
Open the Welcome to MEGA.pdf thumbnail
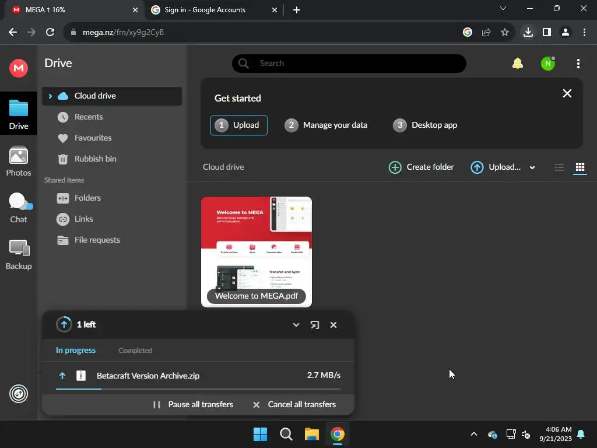click(x=257, y=252)
